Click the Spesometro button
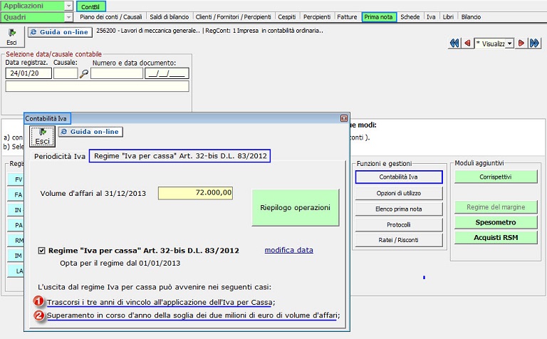547x339 pixels. (x=496, y=222)
